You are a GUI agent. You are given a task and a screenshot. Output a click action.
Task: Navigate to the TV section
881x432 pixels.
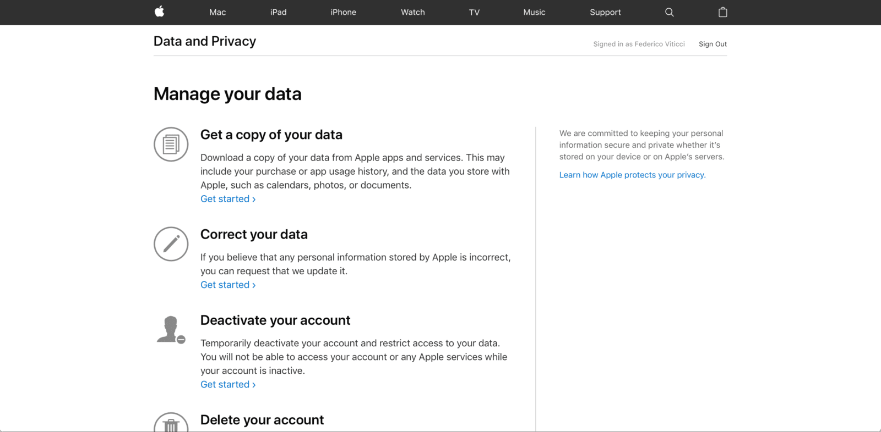coord(474,12)
